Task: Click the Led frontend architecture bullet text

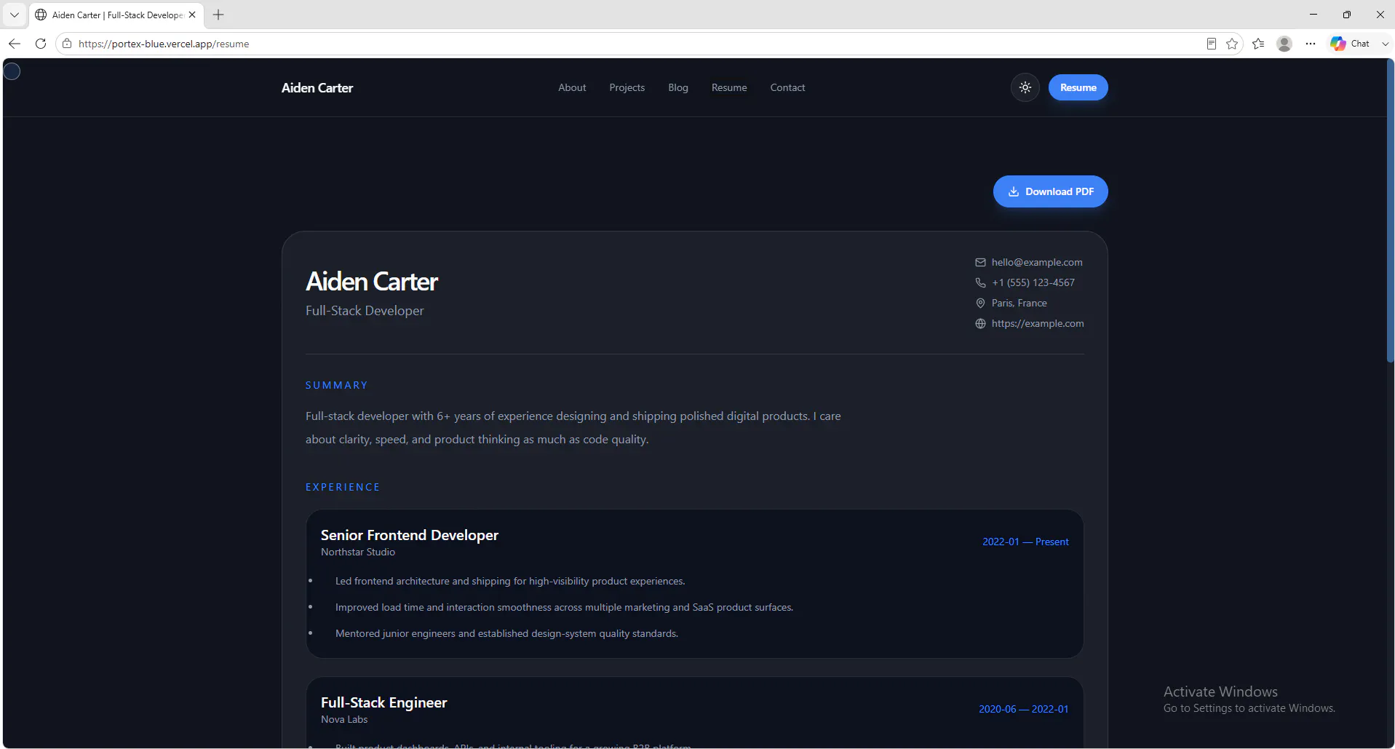Action: pos(510,581)
